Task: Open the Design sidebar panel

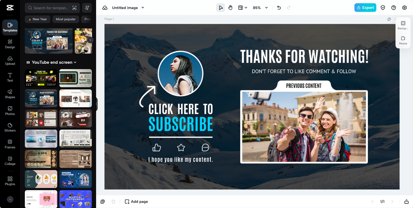Action: click(10, 44)
